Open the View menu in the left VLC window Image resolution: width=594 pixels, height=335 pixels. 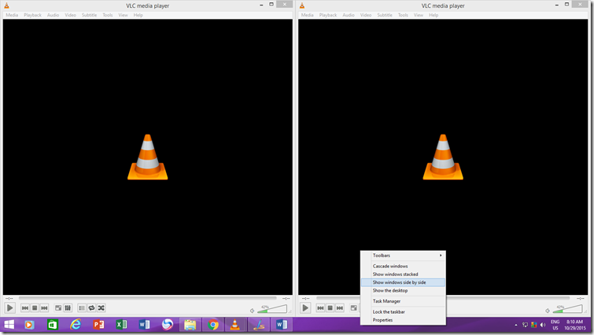pyautogui.click(x=123, y=15)
